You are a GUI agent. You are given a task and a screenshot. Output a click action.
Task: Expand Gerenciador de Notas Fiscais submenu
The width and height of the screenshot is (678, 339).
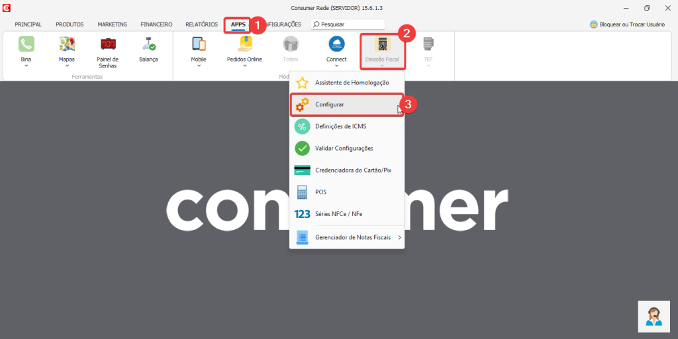[399, 237]
